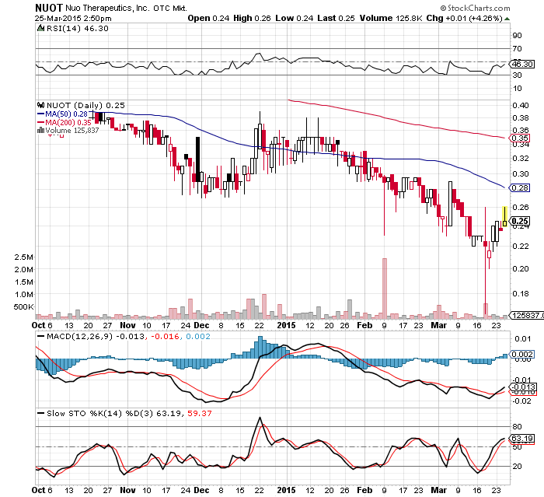544x497 pixels.
Task: Click the StockCharts.com copyright text
Action: coord(476,8)
